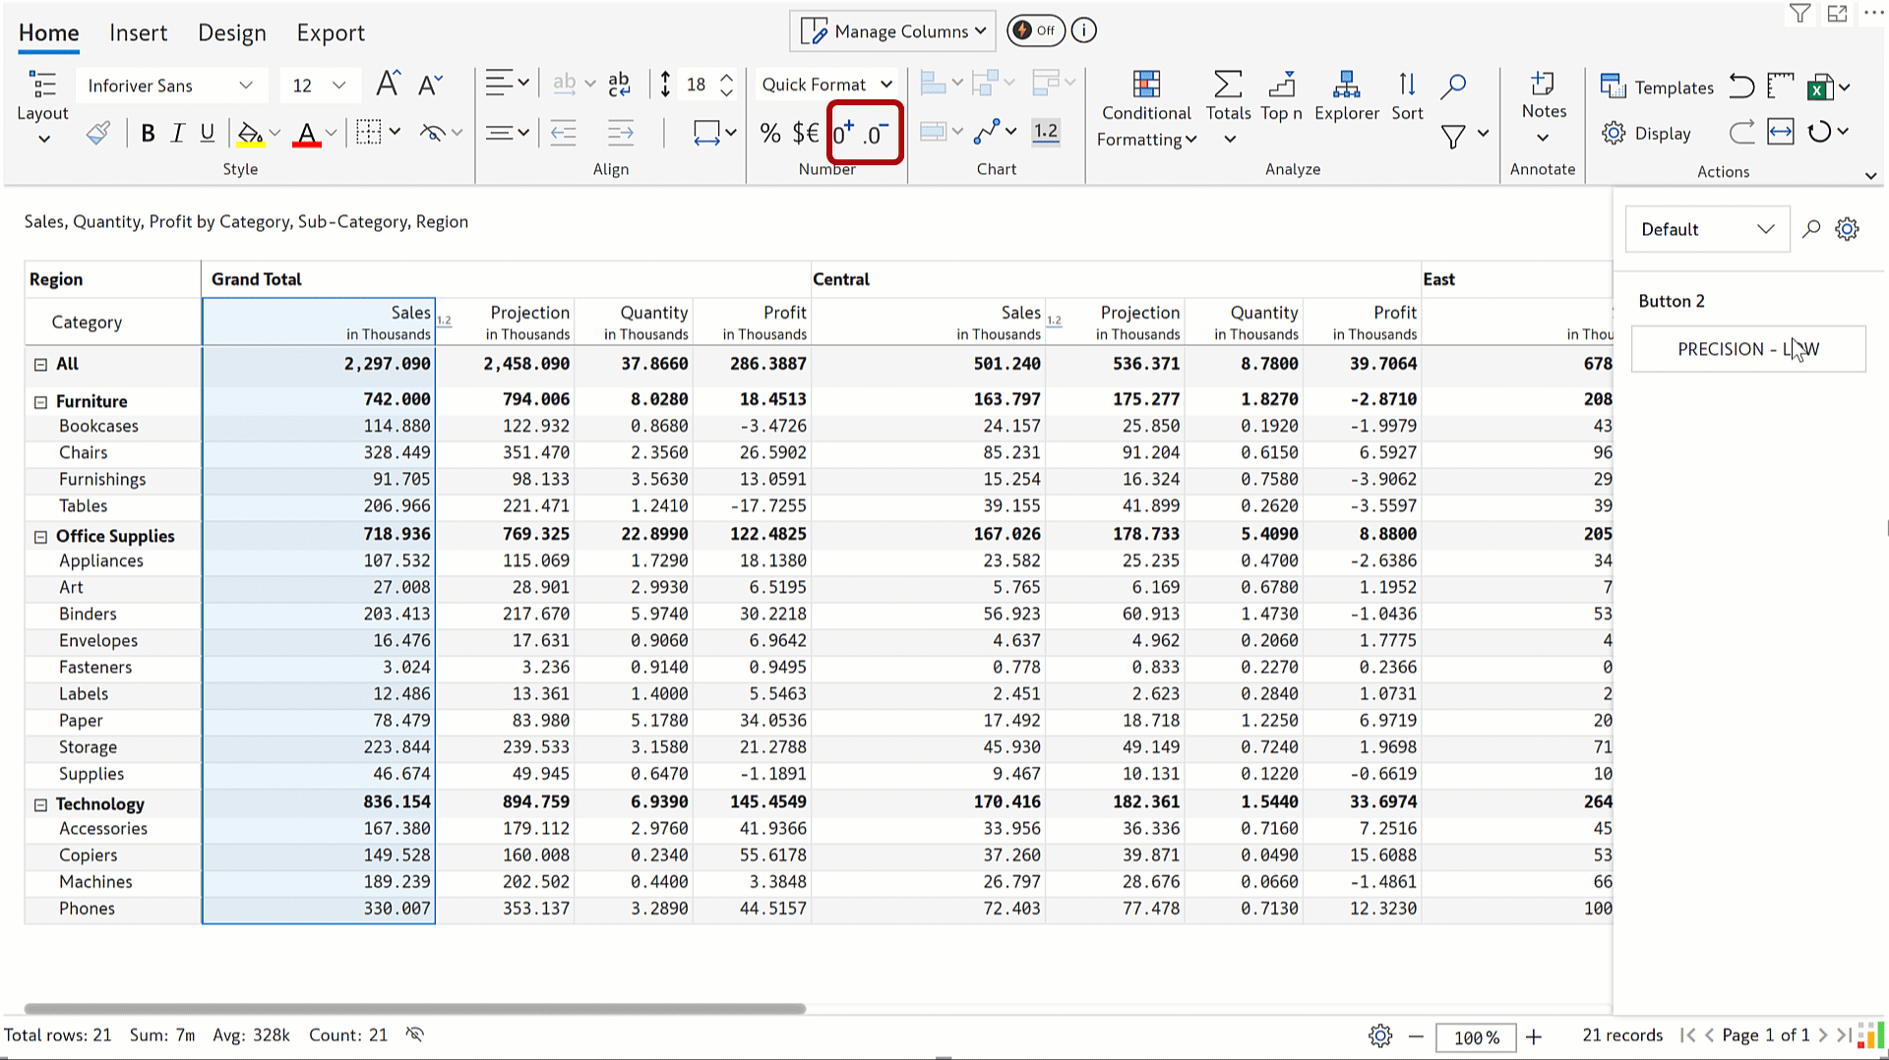
Task: Open the Export ribbon tab
Action: (x=330, y=32)
